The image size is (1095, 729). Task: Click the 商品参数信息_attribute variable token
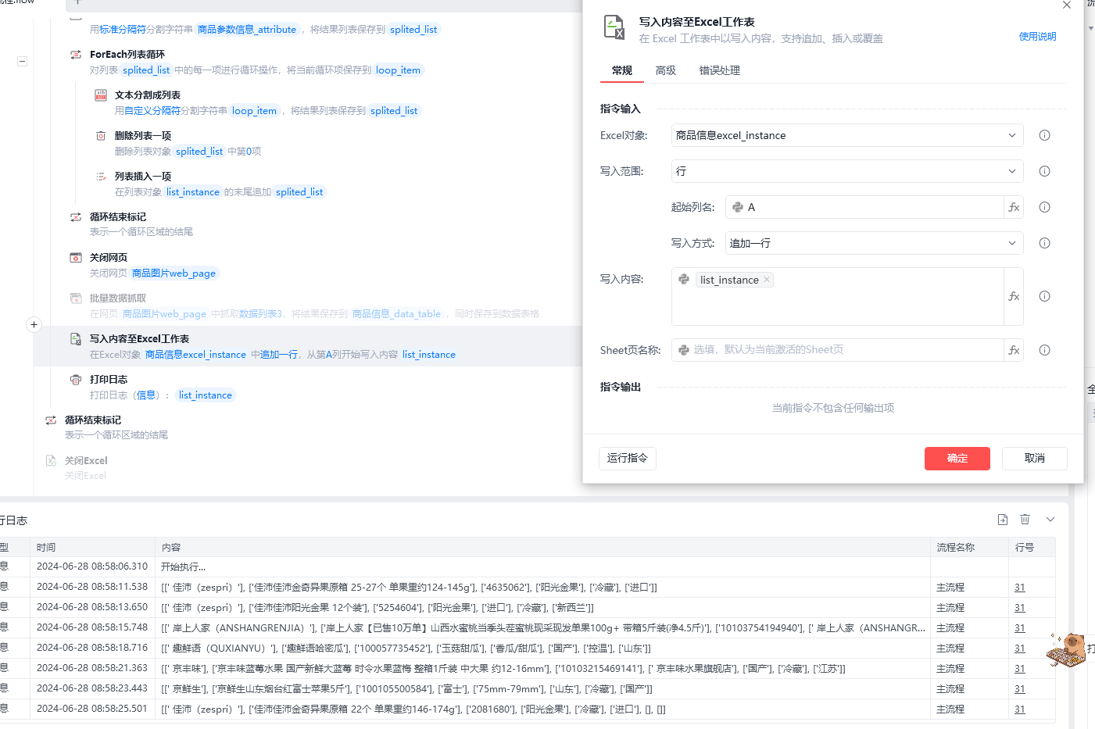[247, 30]
